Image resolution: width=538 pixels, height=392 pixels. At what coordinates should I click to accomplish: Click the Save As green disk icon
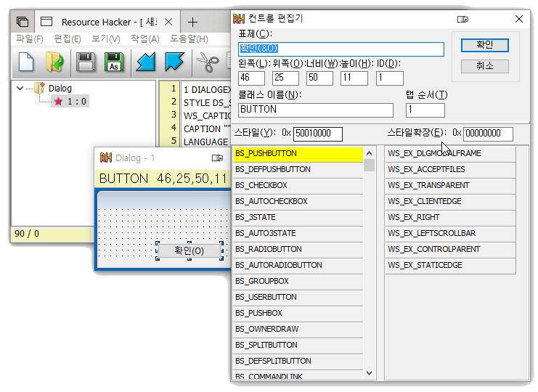click(114, 62)
